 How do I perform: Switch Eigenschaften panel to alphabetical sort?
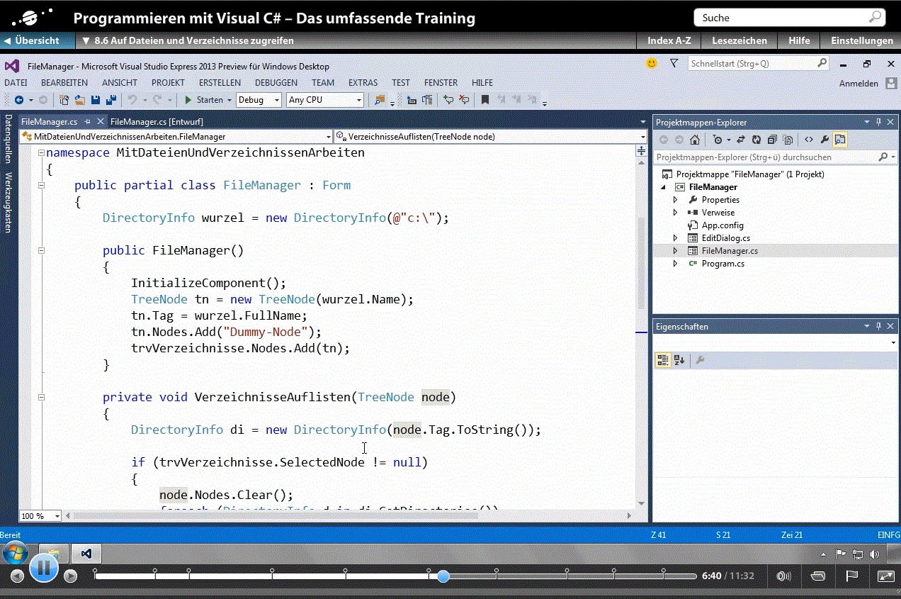(x=679, y=360)
